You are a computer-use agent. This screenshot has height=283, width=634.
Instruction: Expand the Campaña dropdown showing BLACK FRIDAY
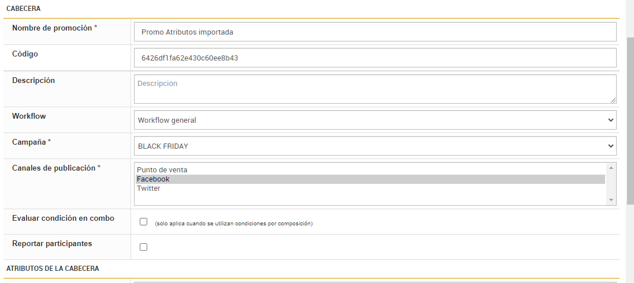[x=375, y=146]
